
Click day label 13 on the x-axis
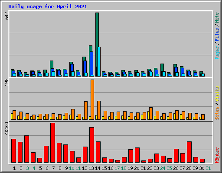91,168
